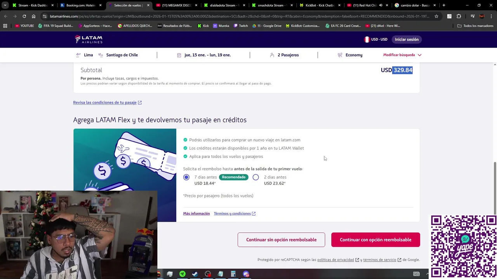Viewport: 497px width, 279px height.
Task: Click external icon beside Revisa las condiciones
Action: [x=140, y=103]
